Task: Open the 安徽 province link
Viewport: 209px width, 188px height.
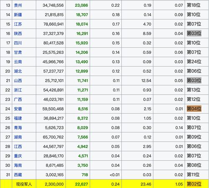Action: click(x=18, y=109)
